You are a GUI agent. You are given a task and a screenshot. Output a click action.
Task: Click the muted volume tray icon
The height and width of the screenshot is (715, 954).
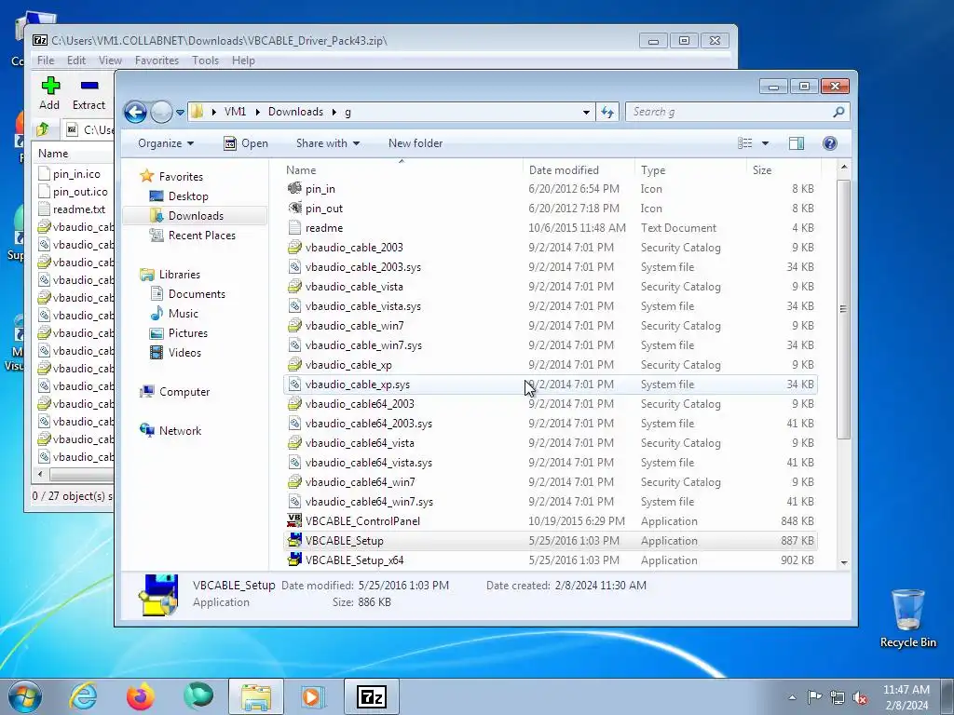click(860, 697)
